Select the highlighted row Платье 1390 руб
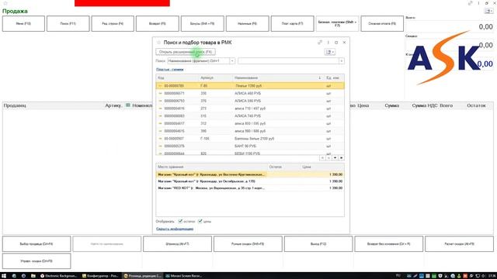The width and height of the screenshot is (497, 279). (x=250, y=86)
